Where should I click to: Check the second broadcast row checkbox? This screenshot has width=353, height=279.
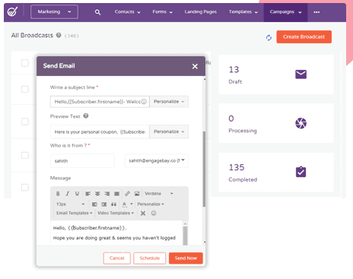[25, 89]
